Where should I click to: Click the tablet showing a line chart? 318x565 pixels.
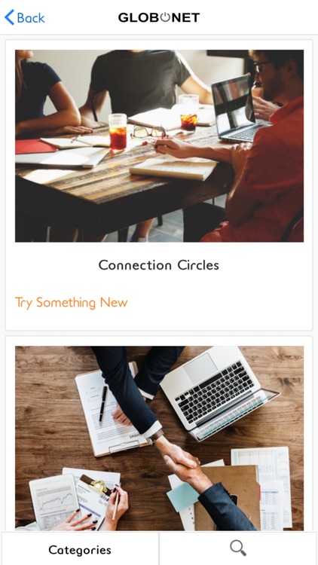[x=54, y=501]
